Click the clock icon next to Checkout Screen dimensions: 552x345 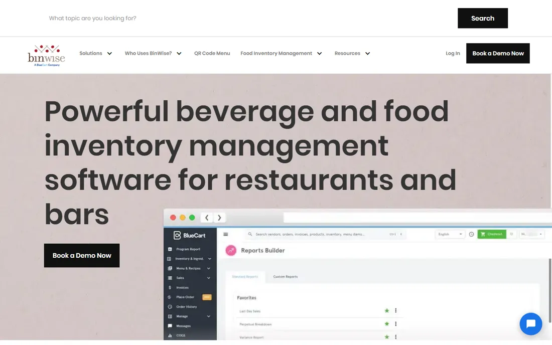pos(471,234)
